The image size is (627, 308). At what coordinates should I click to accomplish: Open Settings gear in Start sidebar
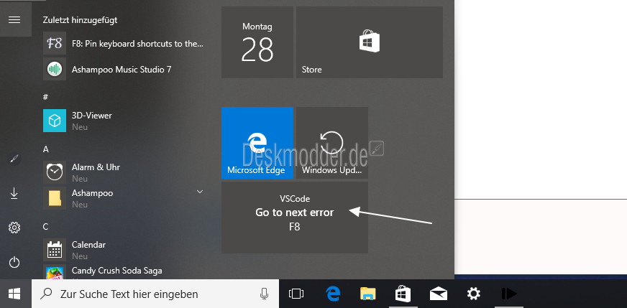pos(14,228)
